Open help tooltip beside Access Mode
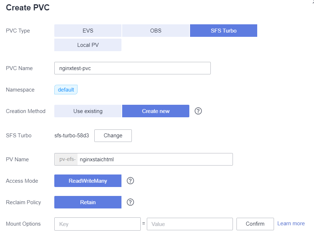Viewport: 314px width, 241px height. point(130,181)
